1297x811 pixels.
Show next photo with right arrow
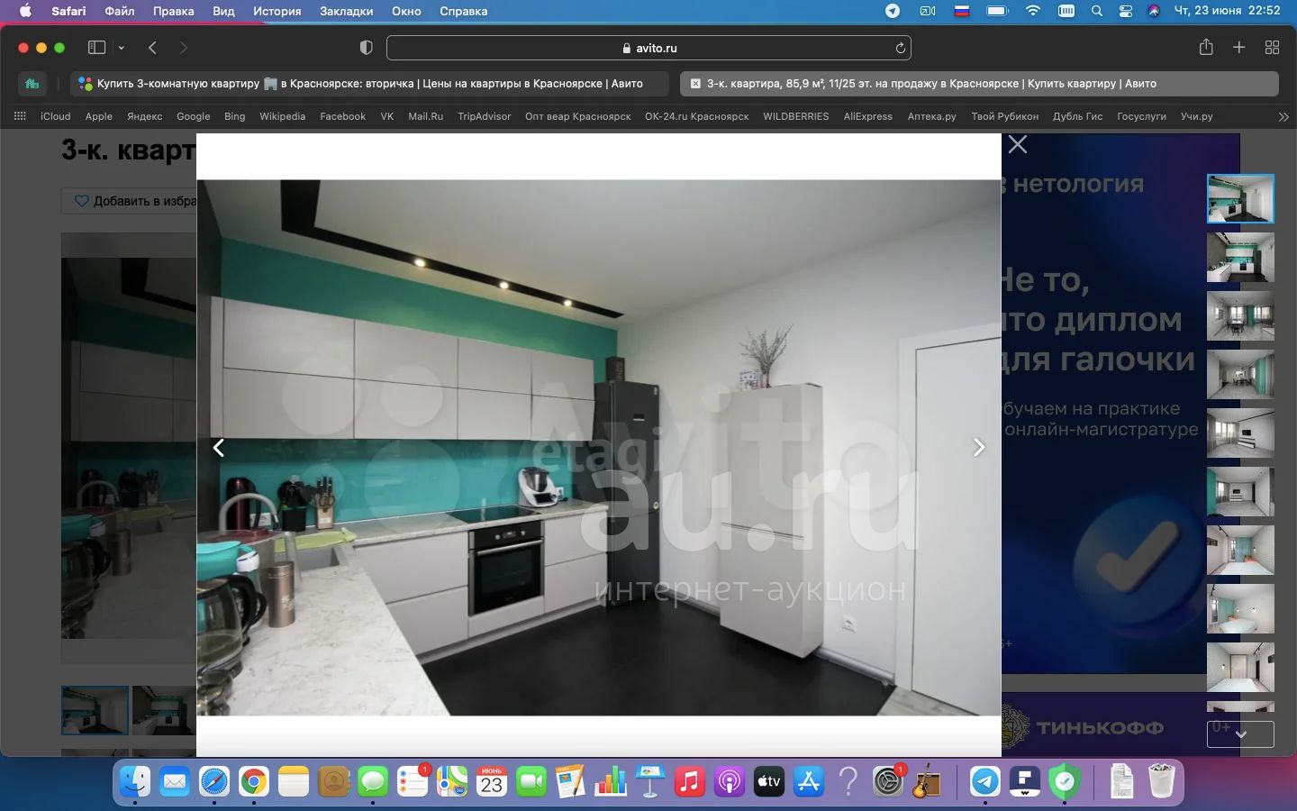pos(979,448)
